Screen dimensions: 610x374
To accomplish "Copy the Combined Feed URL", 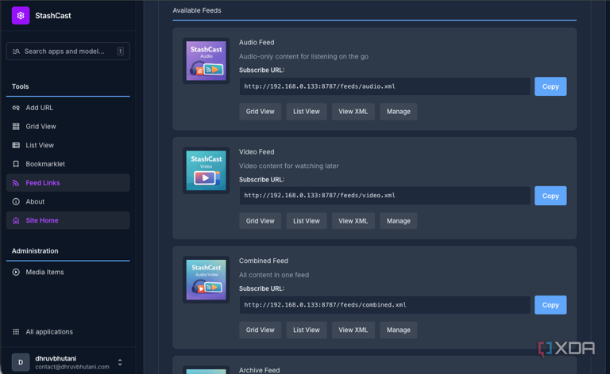I will [550, 305].
